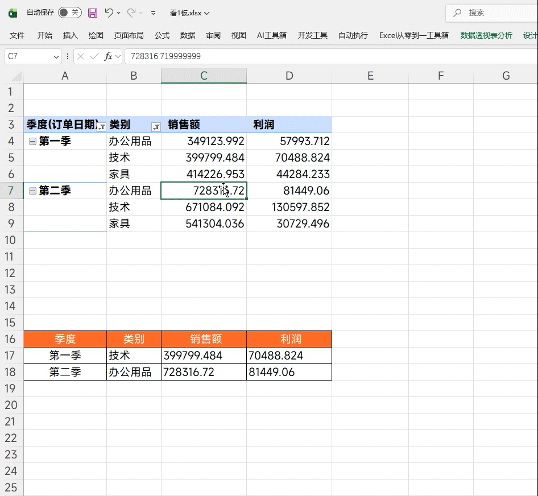Screen dimensions: 538x496
Task: Toggle the 自动保存 switch
Action: coord(69,13)
